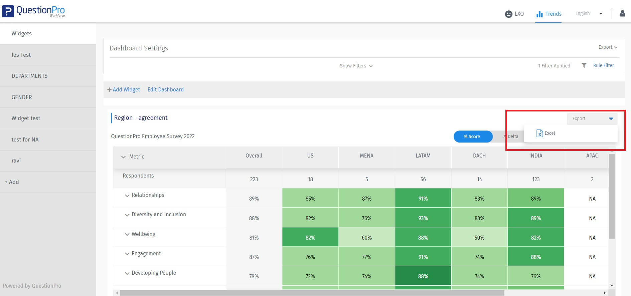Select the Excel export file icon
Viewport: 631px width, 296px height.
pyautogui.click(x=539, y=133)
